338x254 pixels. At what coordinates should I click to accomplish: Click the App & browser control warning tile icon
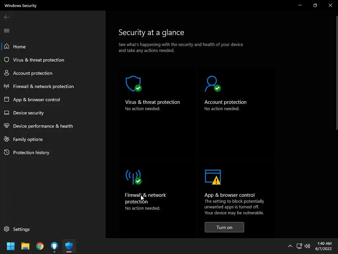pos(213,177)
